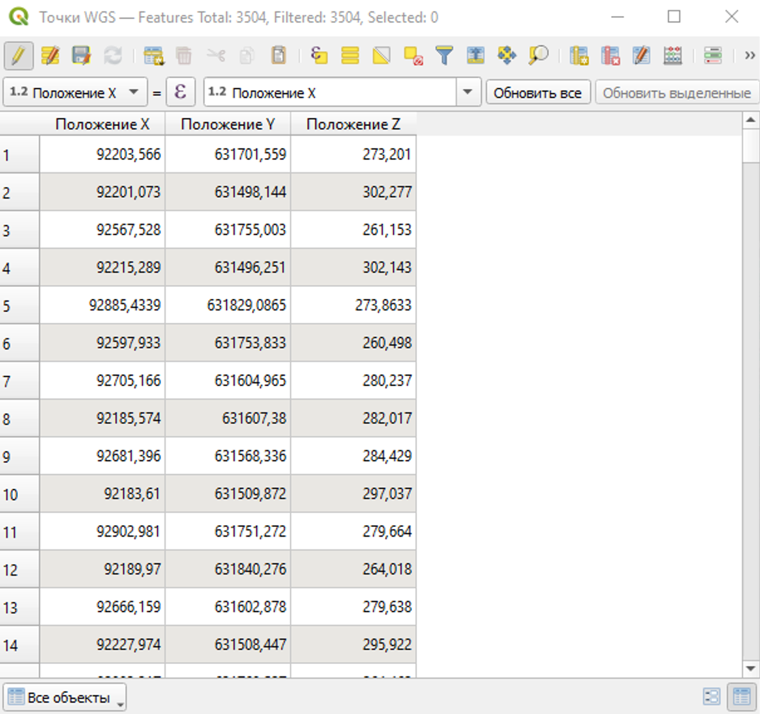Image resolution: width=760 pixels, height=714 pixels.
Task: Click the add feature icon
Action: [154, 56]
